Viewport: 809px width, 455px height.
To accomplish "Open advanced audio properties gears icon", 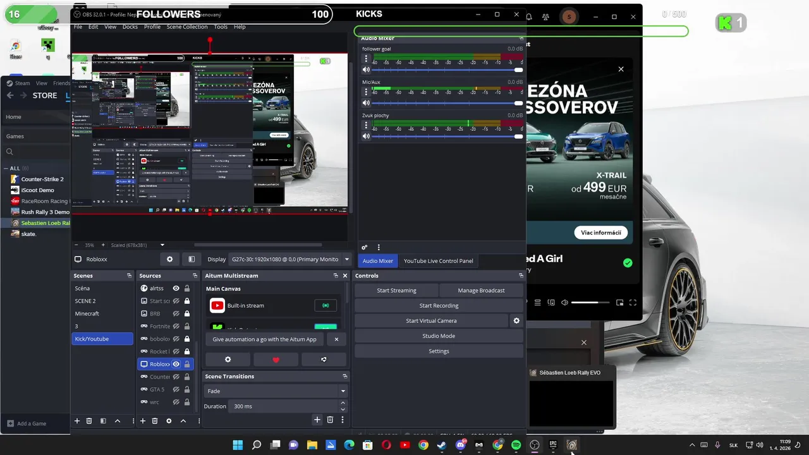I will 364,248.
